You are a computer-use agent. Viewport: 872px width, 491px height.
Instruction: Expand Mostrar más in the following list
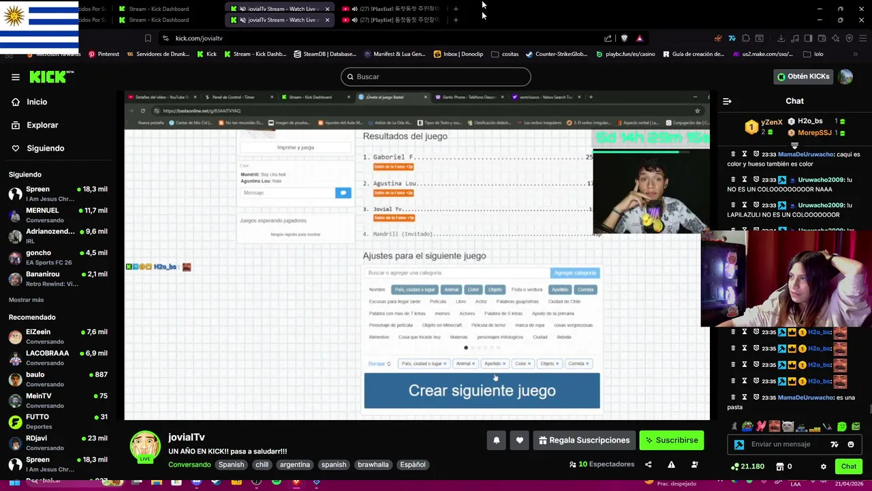pos(26,300)
